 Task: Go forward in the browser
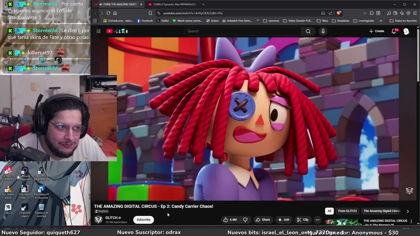pyautogui.click(x=102, y=13)
